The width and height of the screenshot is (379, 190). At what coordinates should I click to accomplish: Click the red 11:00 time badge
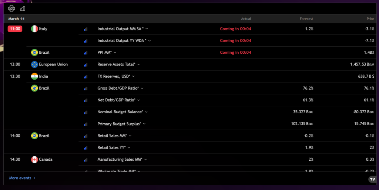coord(15,29)
